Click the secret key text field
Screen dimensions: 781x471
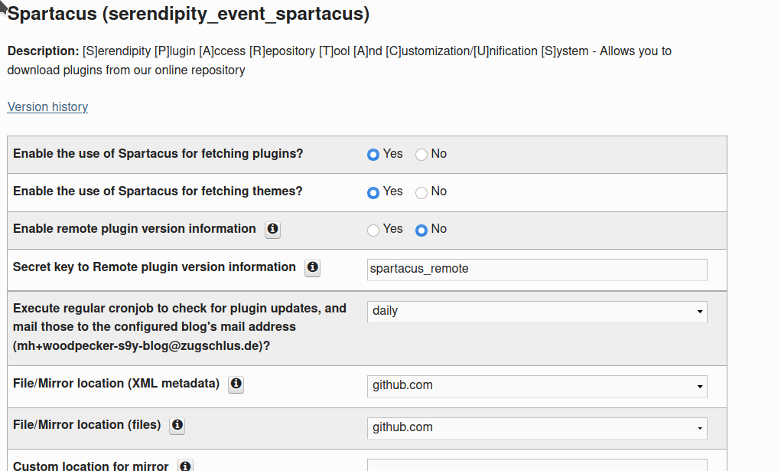coord(537,270)
